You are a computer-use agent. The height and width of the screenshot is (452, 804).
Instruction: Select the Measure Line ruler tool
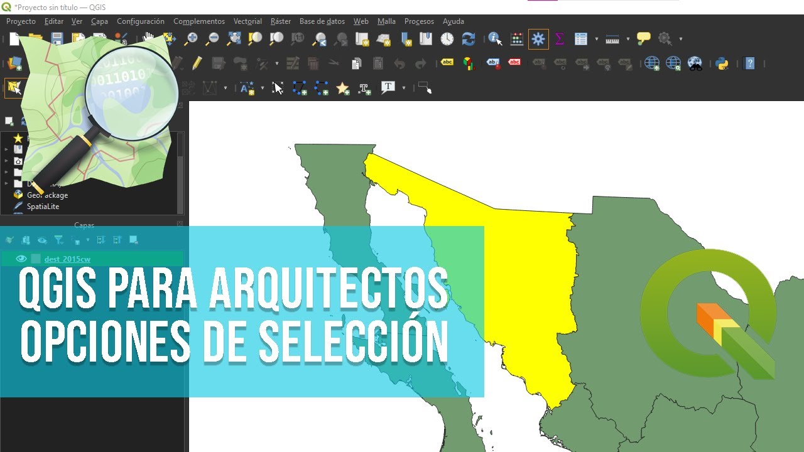coord(612,39)
